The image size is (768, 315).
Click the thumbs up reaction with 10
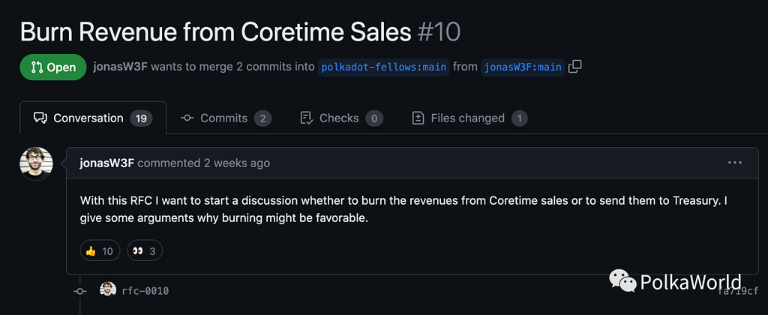[x=99, y=251]
